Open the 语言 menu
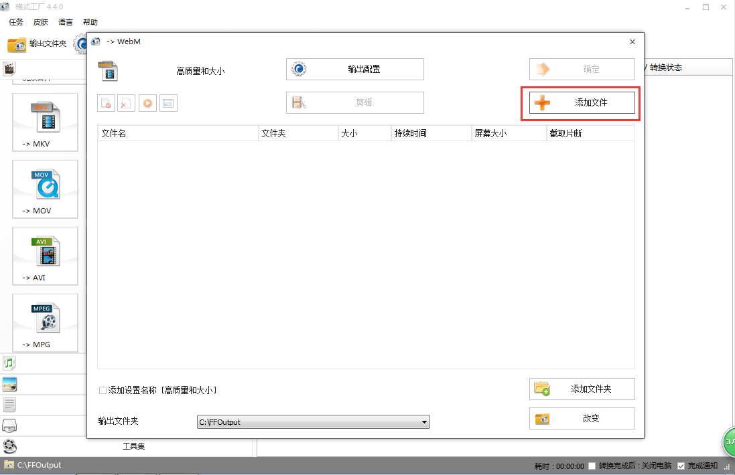The width and height of the screenshot is (735, 475). click(65, 21)
